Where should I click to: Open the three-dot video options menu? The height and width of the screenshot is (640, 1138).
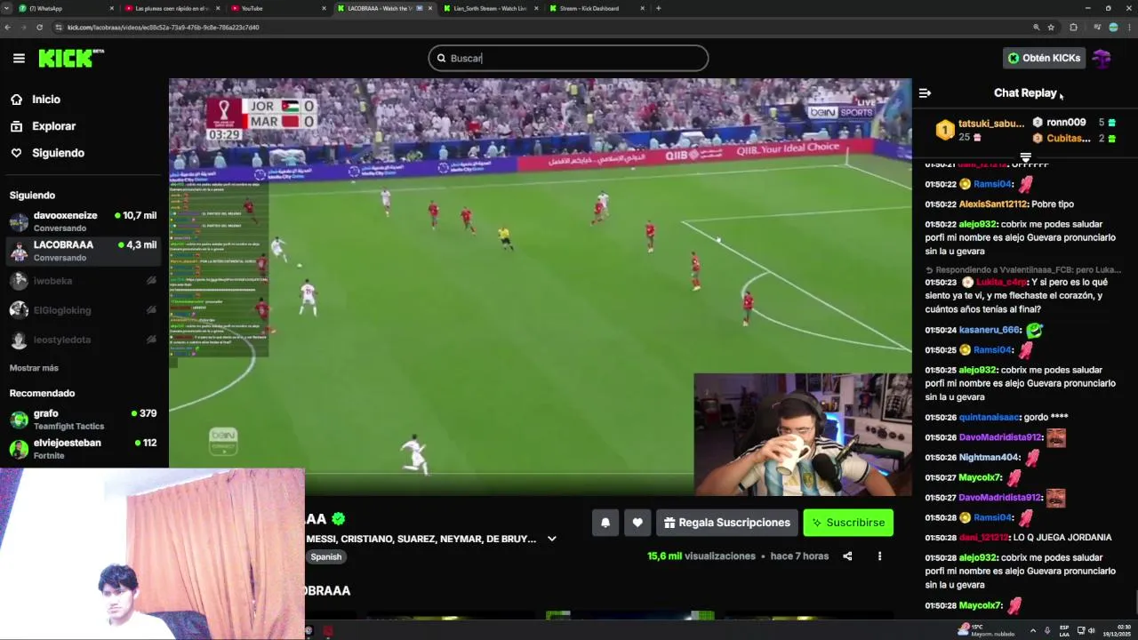pyautogui.click(x=879, y=556)
